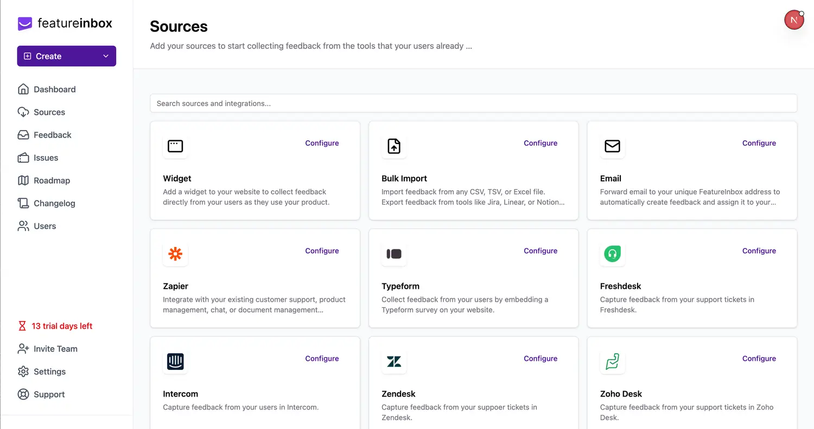
Task: Open the Create dropdown button
Action: click(x=67, y=56)
